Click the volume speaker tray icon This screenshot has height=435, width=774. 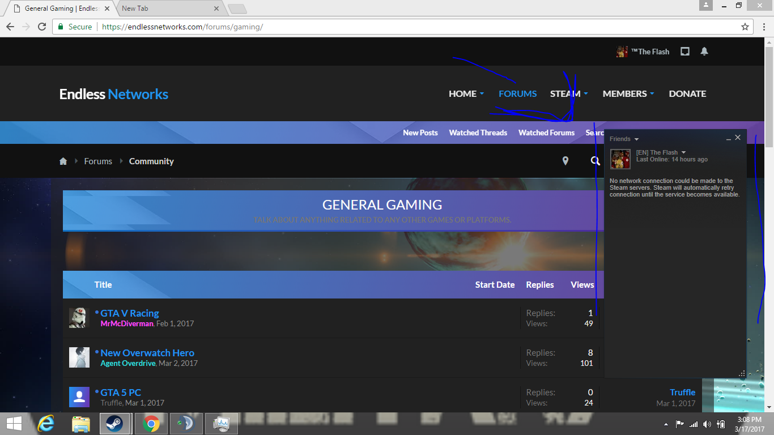point(707,424)
